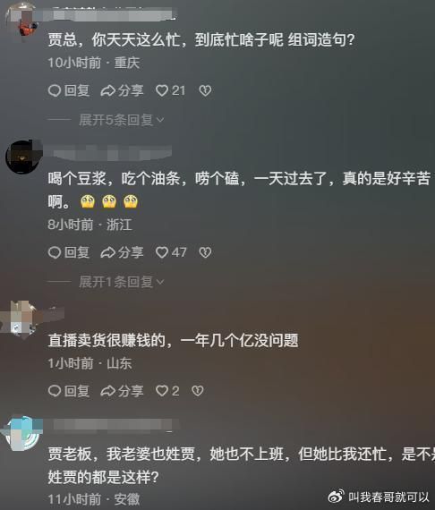This screenshot has width=435, height=510.
Task: Reply to the Chongqing comment
Action: (69, 90)
